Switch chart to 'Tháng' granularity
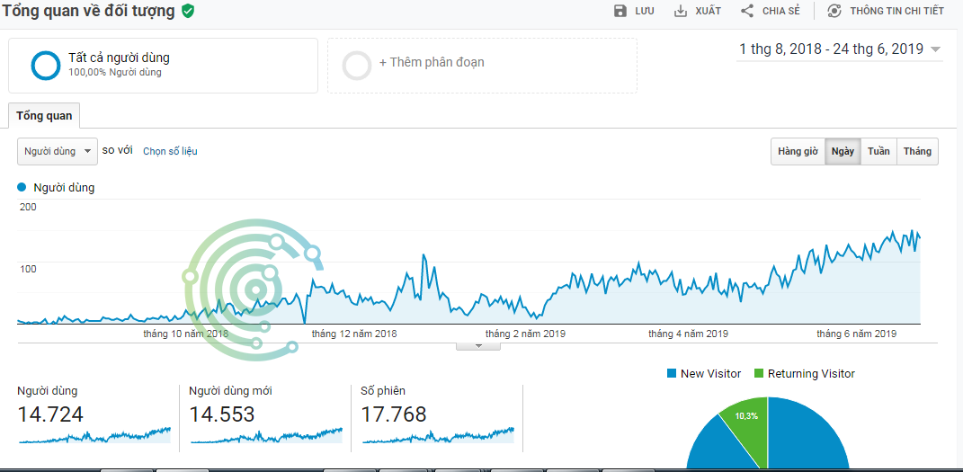 [x=917, y=151]
